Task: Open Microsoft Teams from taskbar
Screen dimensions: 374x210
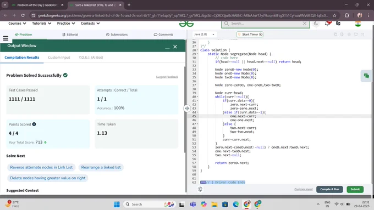Action: pos(193,205)
